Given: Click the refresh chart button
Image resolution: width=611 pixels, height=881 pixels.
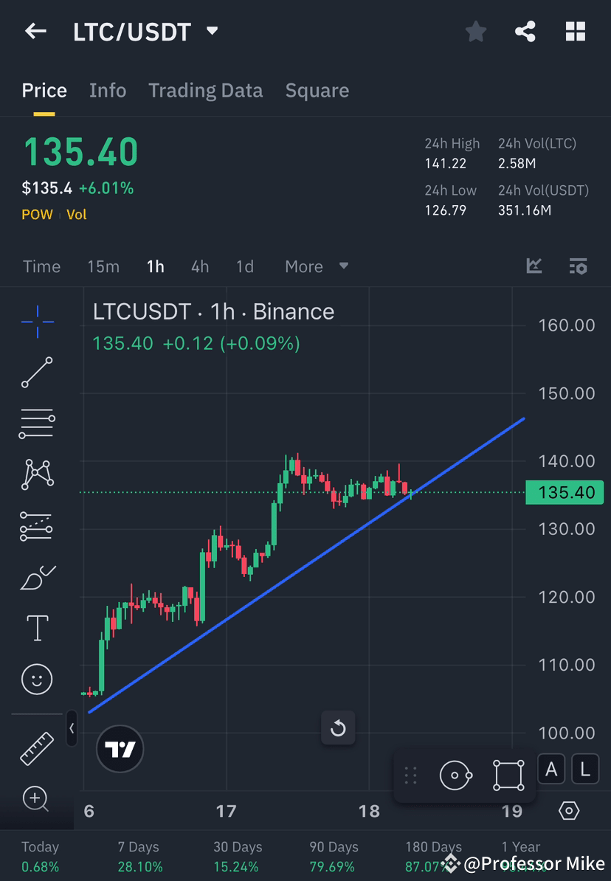Looking at the screenshot, I should (338, 728).
